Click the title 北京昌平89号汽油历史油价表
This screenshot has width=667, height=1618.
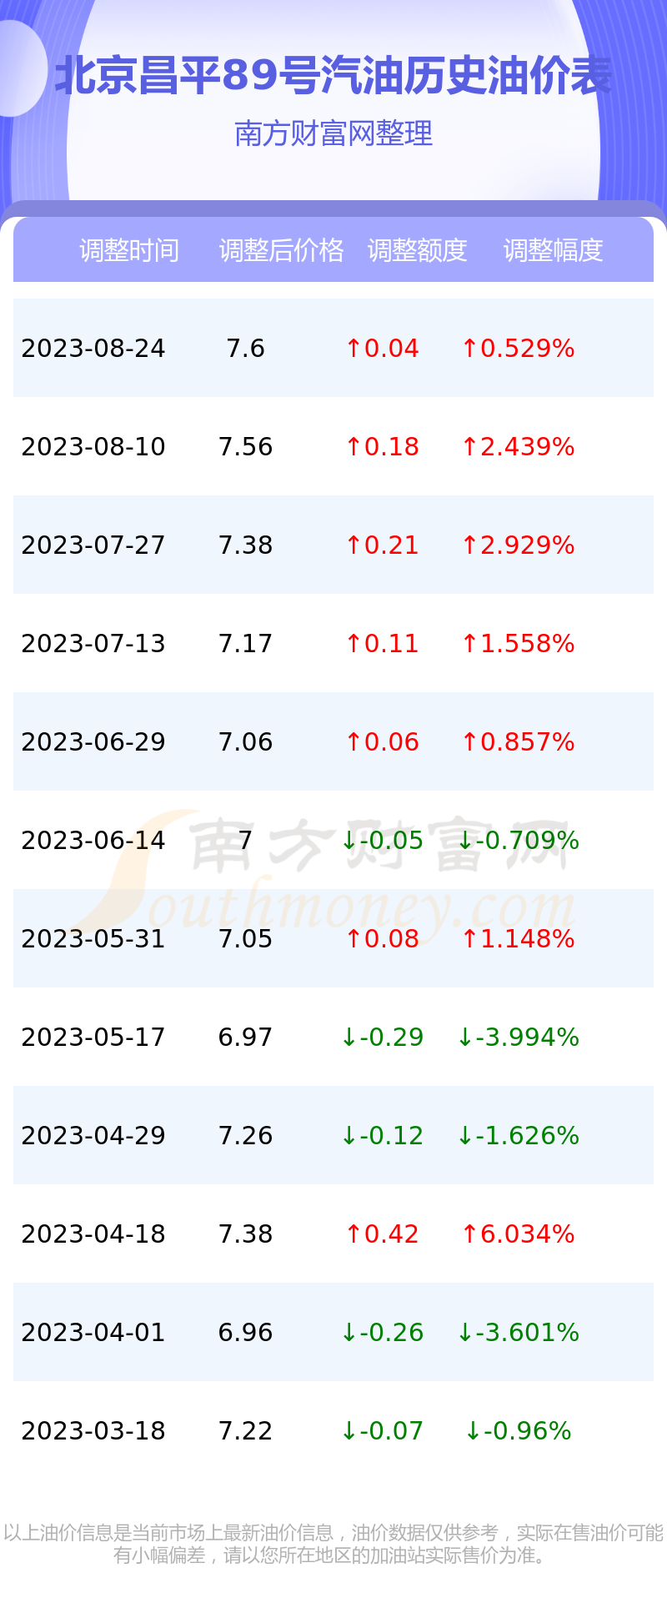tap(333, 76)
